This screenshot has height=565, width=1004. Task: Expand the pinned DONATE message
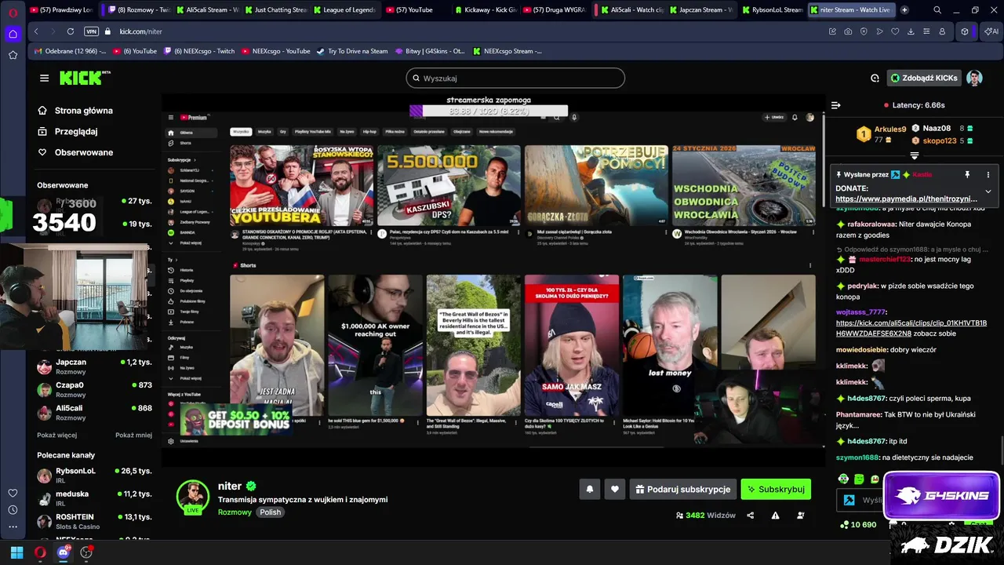tap(988, 191)
